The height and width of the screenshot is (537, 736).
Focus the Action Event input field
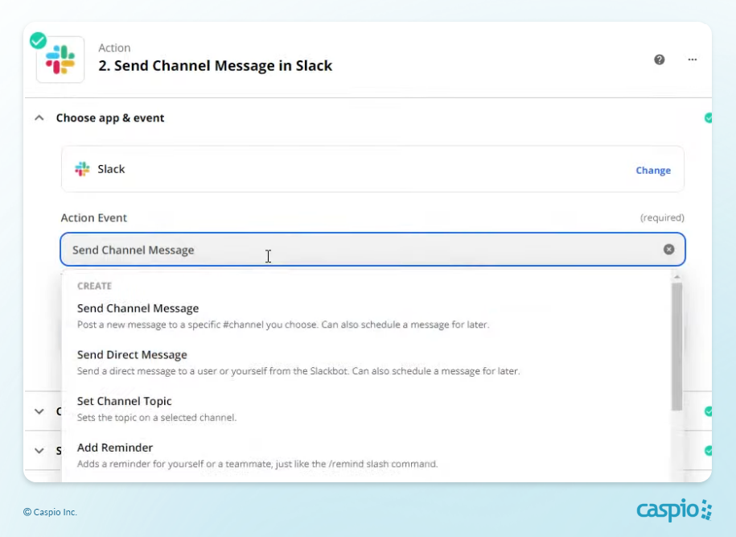[x=362, y=250]
